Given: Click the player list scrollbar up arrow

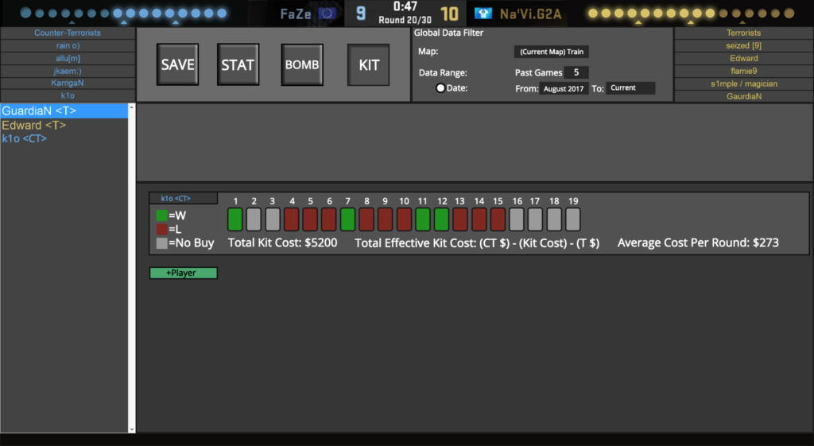Looking at the screenshot, I should (x=132, y=107).
